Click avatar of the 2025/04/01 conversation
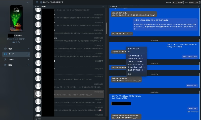Viewport: 201px width, 120px height. click(38, 55)
